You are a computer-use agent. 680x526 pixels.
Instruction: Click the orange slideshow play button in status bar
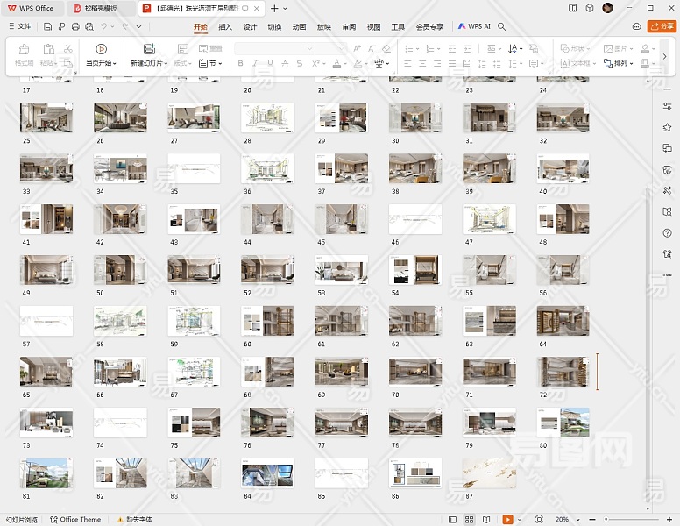(x=507, y=519)
